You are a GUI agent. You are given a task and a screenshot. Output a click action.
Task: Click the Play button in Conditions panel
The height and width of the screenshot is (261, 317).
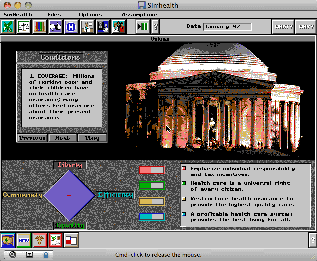[x=92, y=138]
